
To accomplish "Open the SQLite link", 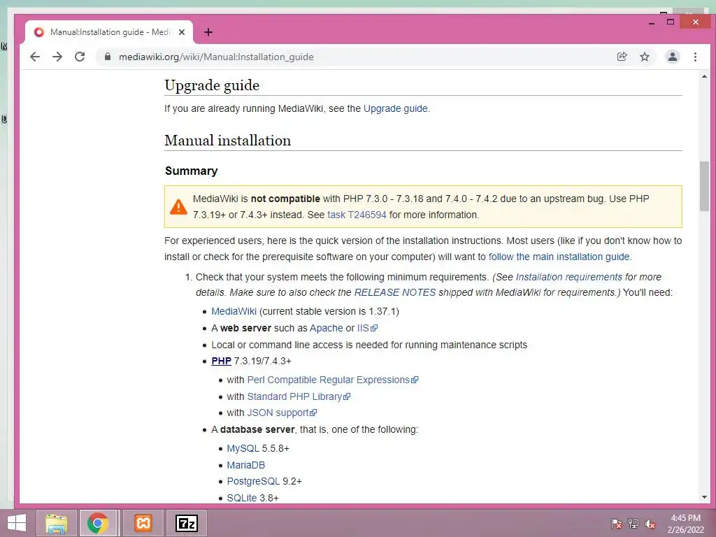I will 241,498.
